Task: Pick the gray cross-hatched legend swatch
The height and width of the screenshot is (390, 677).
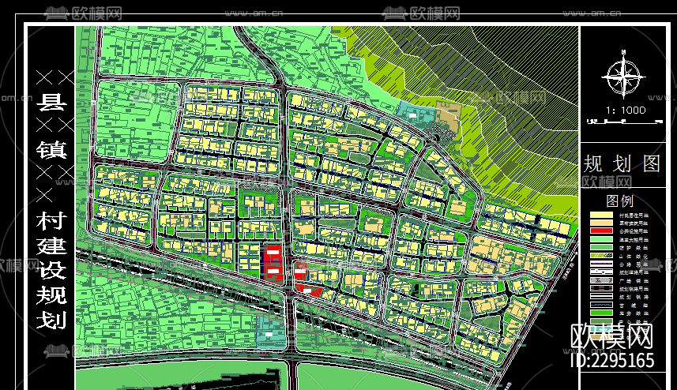Action: 601,280
